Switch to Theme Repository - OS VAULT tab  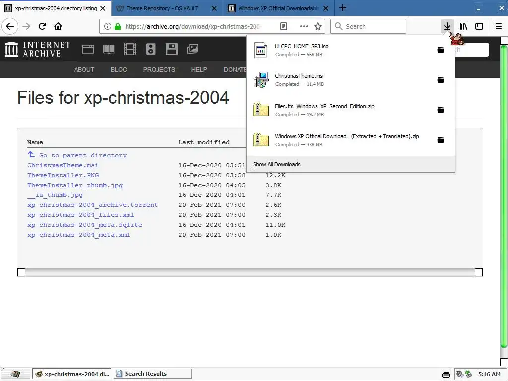click(x=162, y=8)
